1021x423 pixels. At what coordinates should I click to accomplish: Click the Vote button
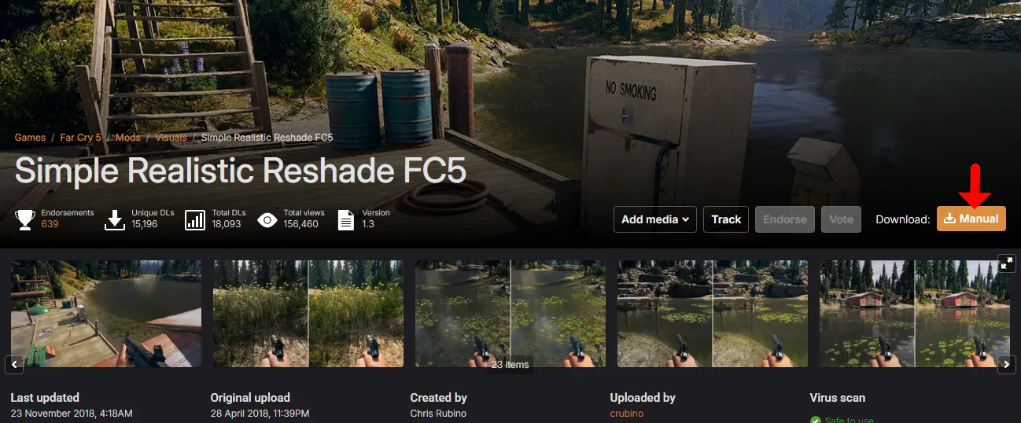841,219
